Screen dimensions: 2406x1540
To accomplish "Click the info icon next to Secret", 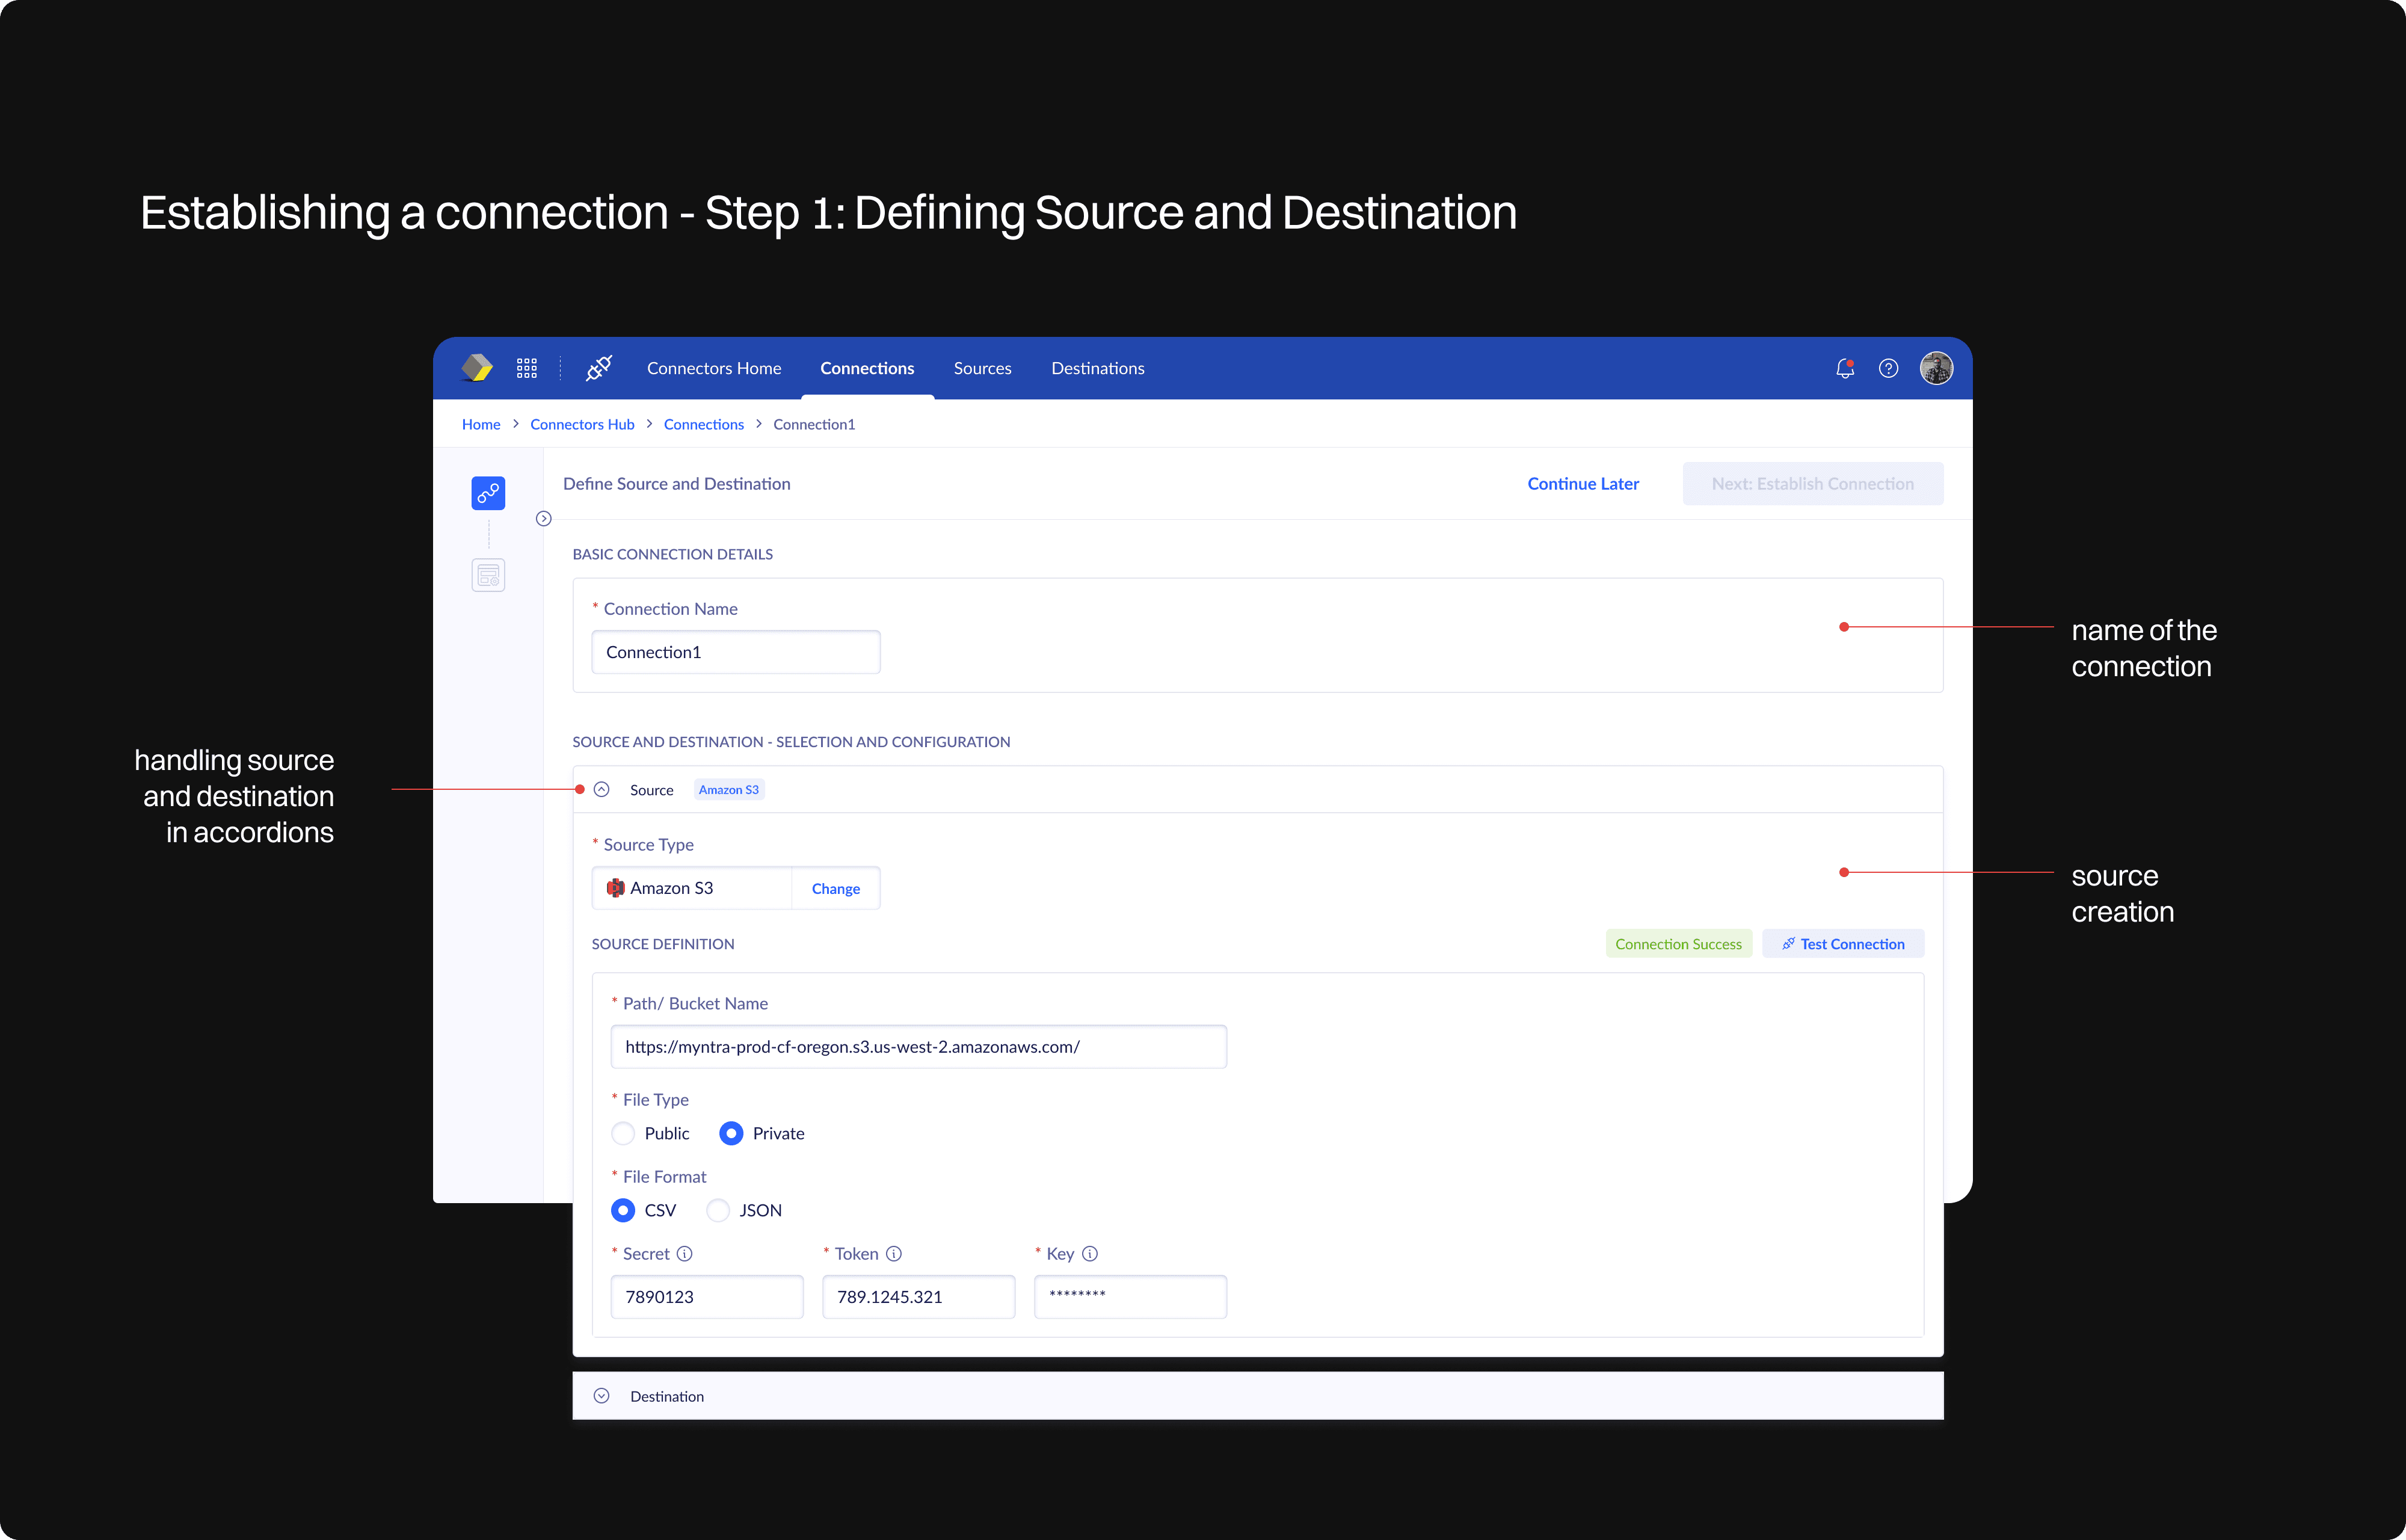I will [685, 1254].
